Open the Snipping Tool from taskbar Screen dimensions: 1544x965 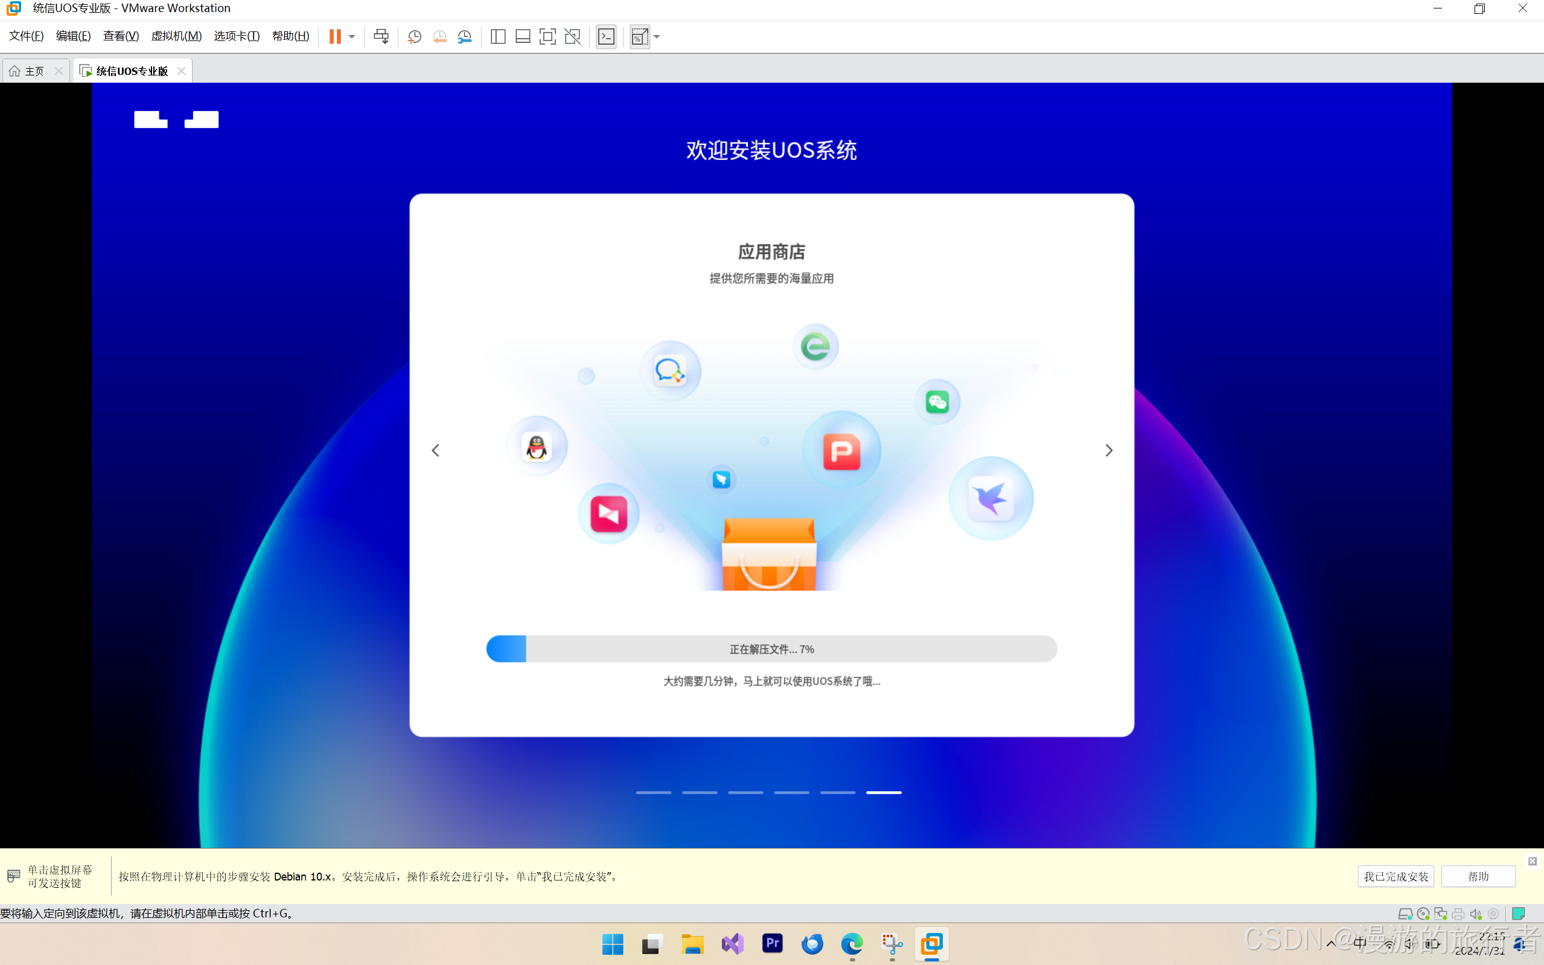[892, 944]
